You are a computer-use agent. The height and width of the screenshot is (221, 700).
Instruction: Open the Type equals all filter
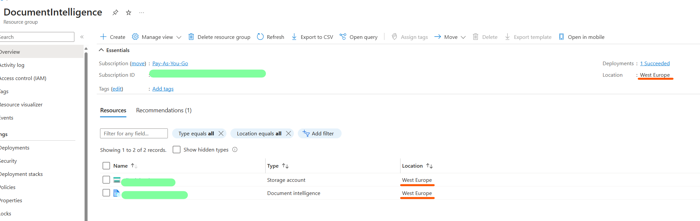(196, 133)
